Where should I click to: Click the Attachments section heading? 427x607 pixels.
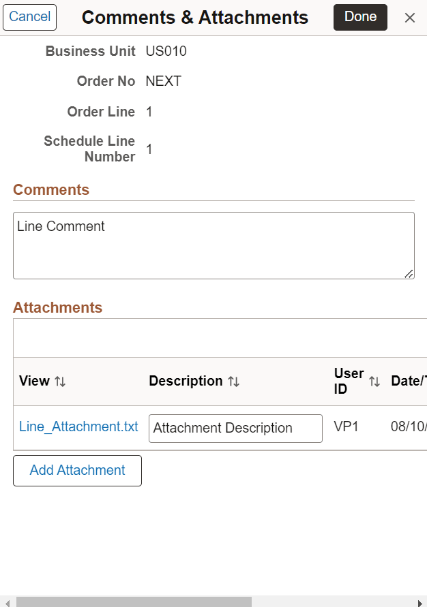[57, 307]
